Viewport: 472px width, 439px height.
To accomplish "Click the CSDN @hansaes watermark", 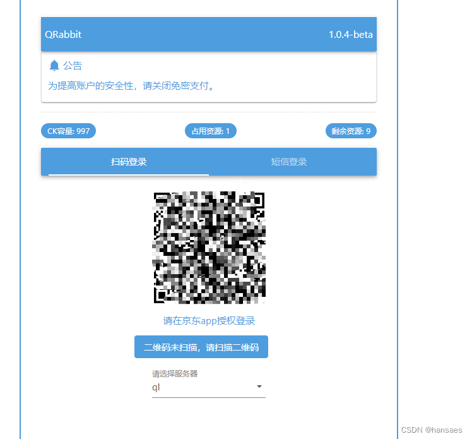I will (432, 429).
